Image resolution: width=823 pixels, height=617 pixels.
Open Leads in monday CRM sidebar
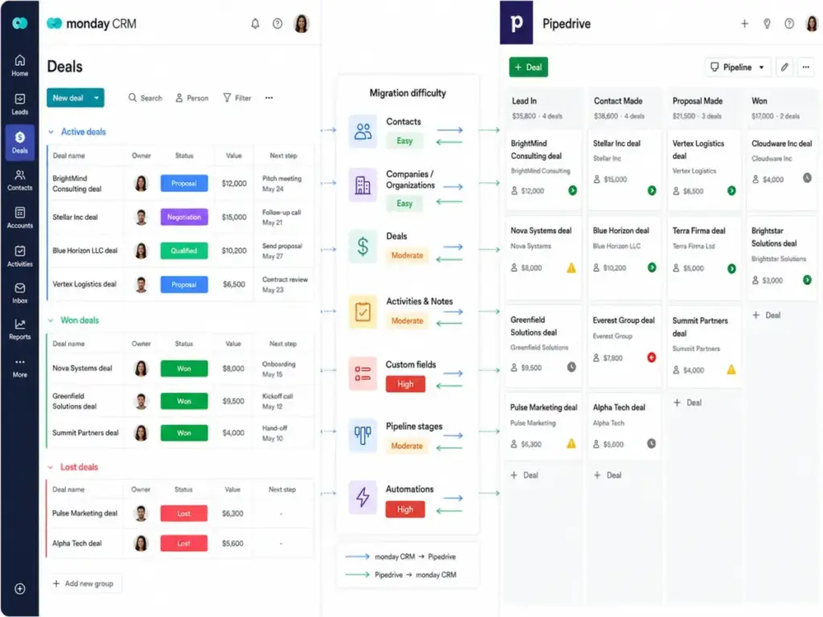tap(19, 104)
